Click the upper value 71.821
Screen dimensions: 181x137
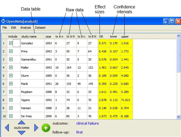[x=127, y=100]
